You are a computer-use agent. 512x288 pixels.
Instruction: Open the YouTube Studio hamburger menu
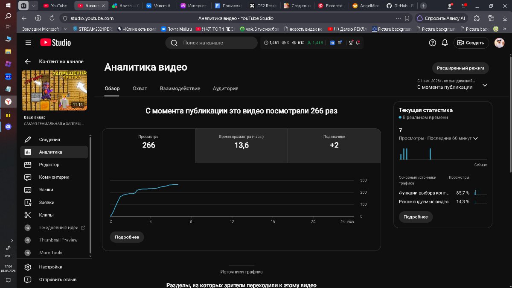click(x=28, y=43)
